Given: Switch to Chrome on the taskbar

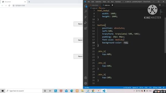Looking at the screenshot, I should tap(93, 91).
